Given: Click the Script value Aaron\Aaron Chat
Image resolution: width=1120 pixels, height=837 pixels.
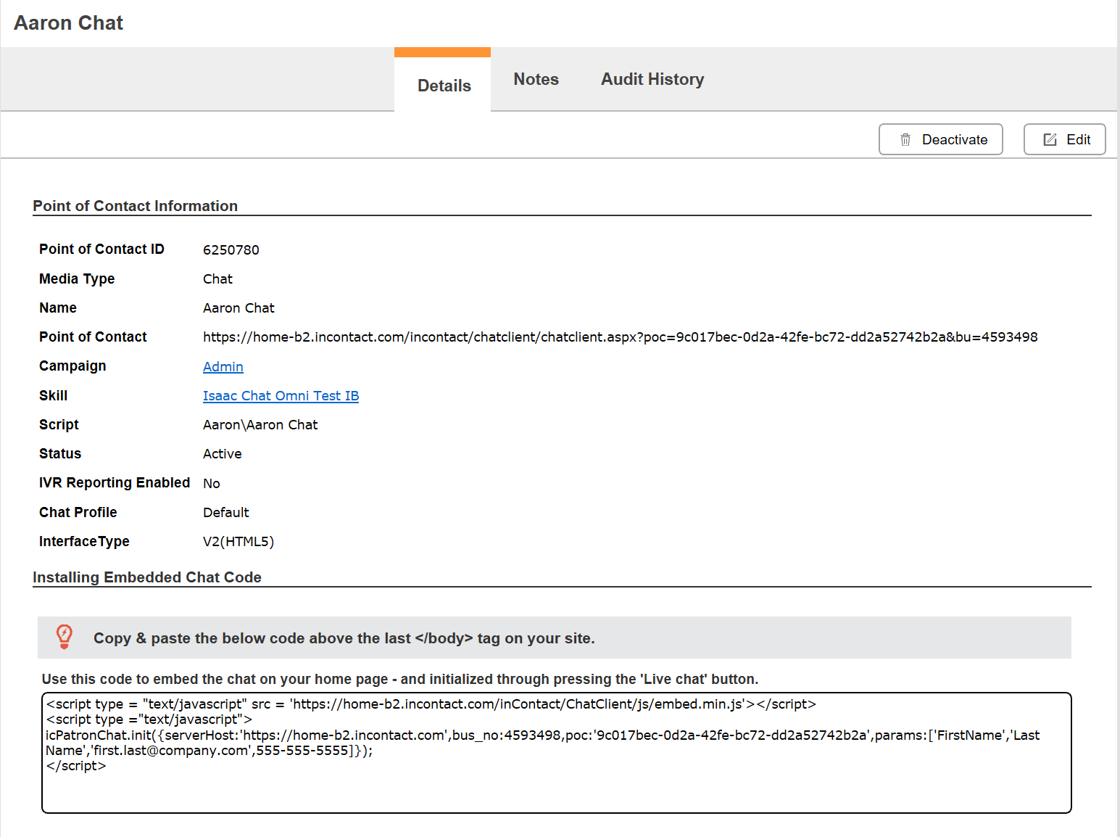Looking at the screenshot, I should [260, 424].
